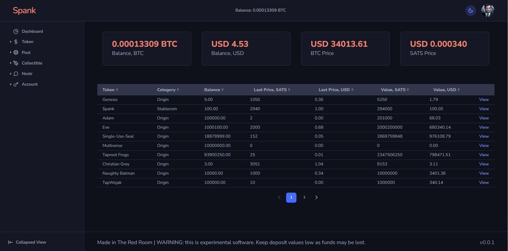The image size is (508, 251).
Task: Sort by Value, SATS column
Action: [395, 90]
